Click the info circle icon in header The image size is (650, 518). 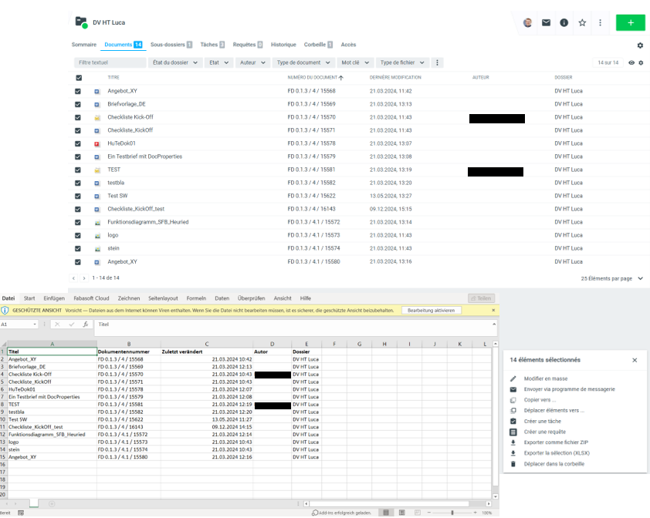click(564, 23)
